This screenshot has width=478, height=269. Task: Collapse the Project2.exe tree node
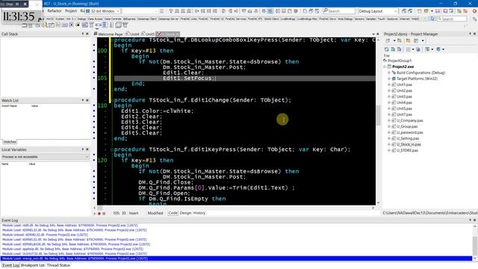pos(385,67)
